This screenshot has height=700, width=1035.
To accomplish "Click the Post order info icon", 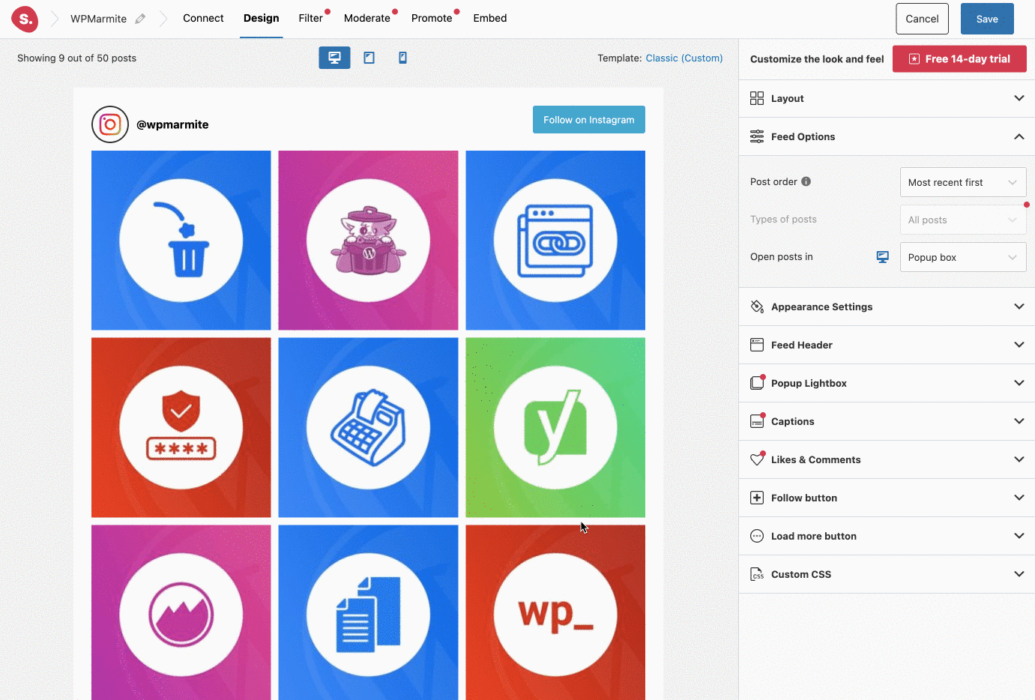I will click(806, 181).
